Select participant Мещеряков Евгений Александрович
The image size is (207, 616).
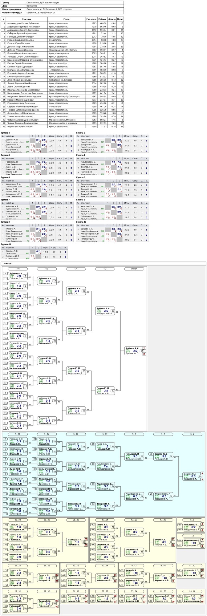pyautogui.click(x=24, y=96)
